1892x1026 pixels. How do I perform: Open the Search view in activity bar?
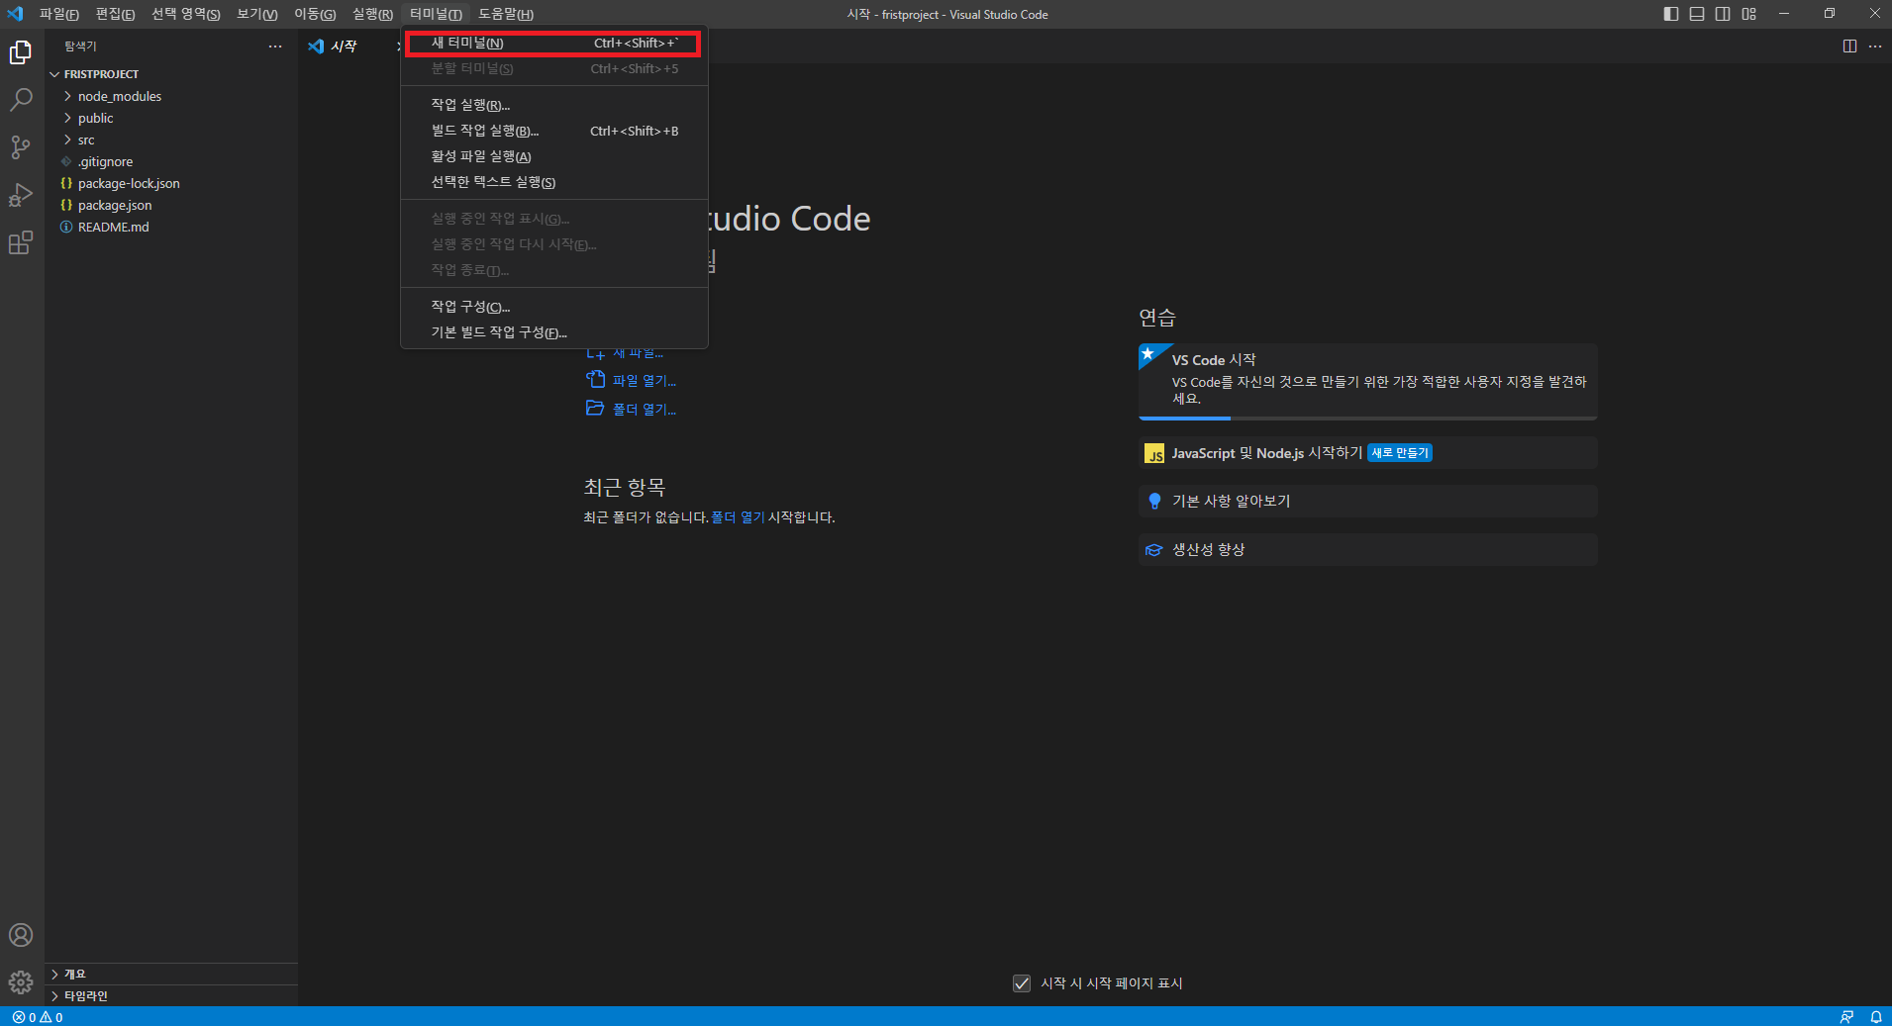pyautogui.click(x=21, y=100)
